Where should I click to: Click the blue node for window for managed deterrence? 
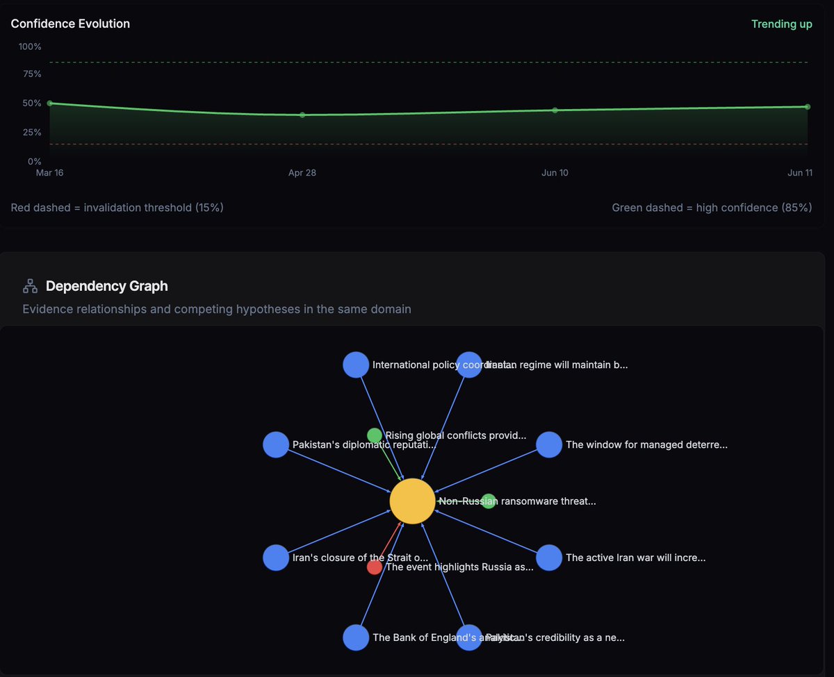click(x=549, y=444)
